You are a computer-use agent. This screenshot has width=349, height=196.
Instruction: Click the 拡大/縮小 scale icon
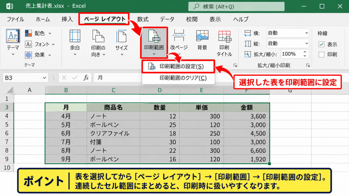point(248,54)
